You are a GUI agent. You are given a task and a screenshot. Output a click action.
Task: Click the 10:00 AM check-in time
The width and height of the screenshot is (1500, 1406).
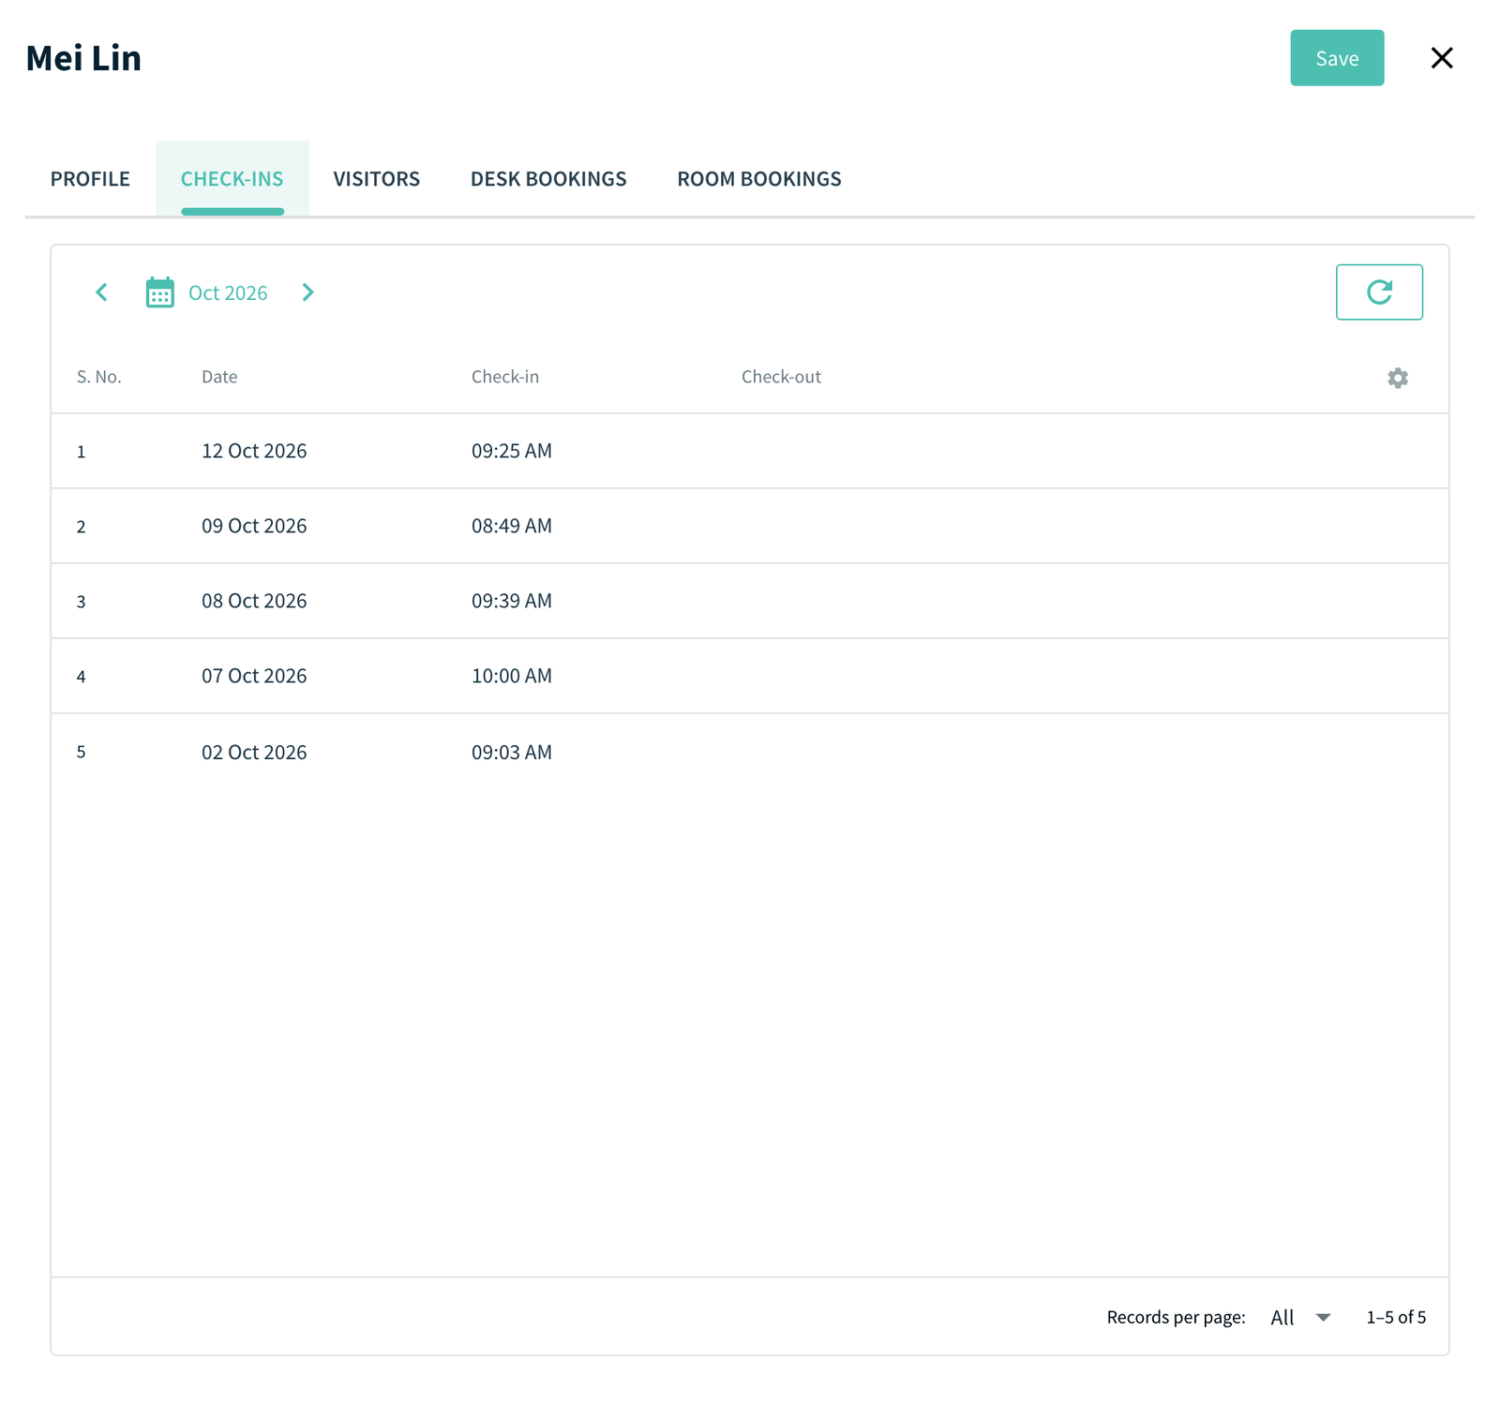(512, 676)
